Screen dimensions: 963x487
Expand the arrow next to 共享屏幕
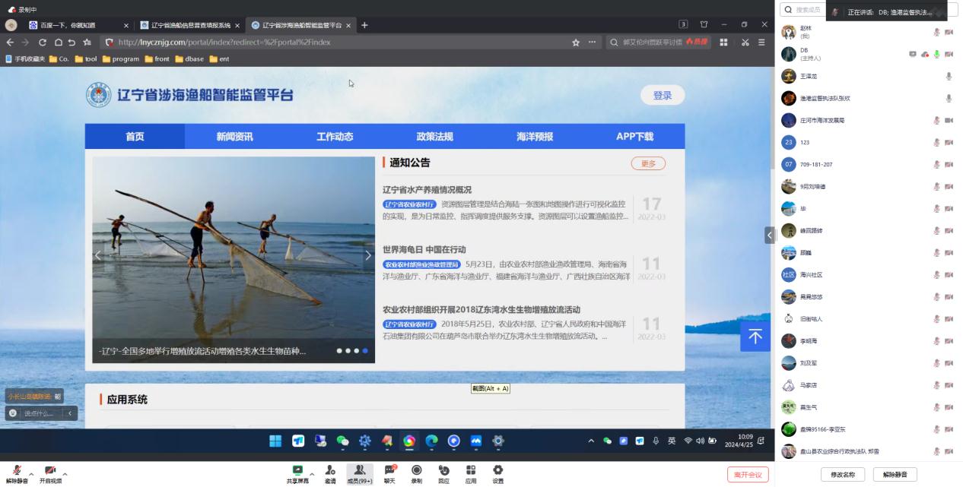(x=312, y=475)
